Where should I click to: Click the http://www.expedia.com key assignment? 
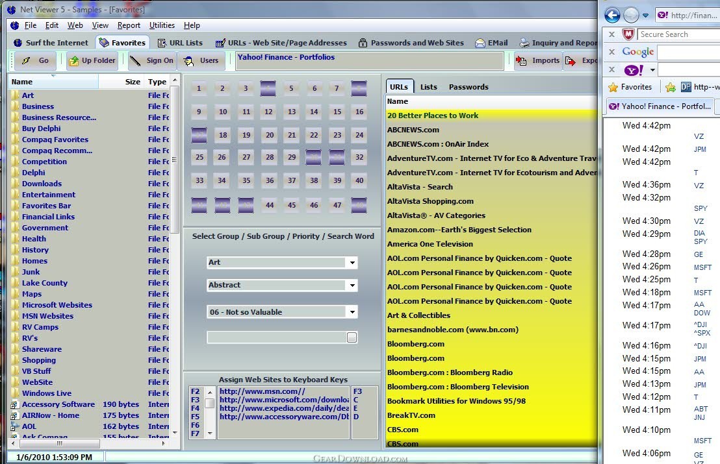point(284,408)
